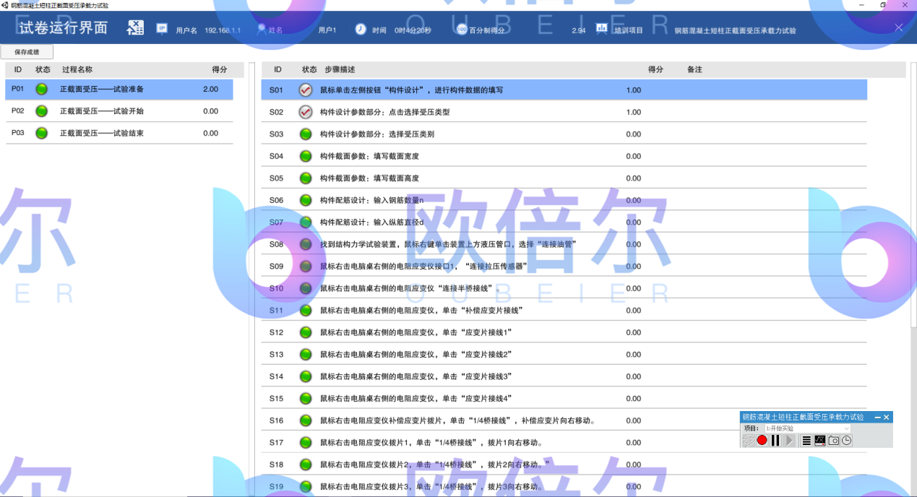Open the step list icon in the floating toolbar

(806, 440)
